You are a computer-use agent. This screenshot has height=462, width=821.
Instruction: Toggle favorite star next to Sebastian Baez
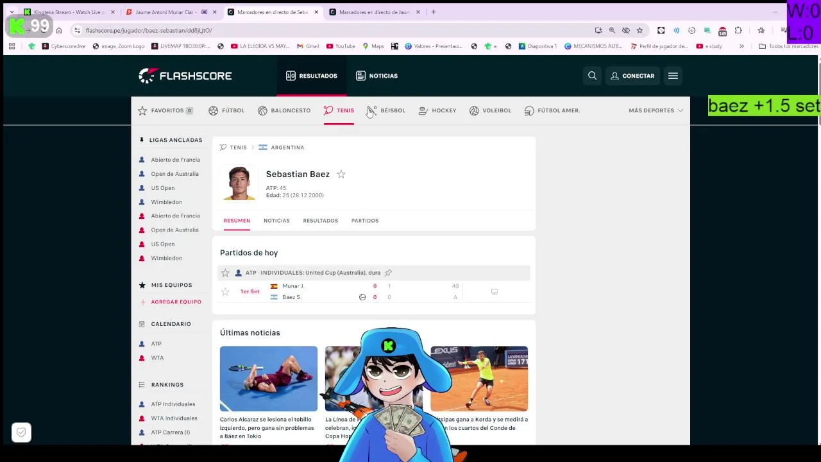(341, 174)
